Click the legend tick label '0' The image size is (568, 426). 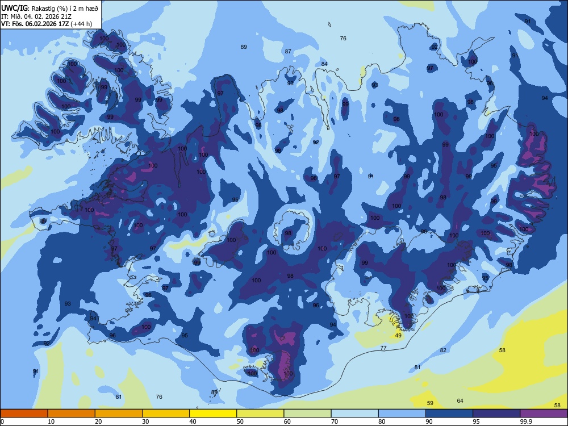pos(2,421)
